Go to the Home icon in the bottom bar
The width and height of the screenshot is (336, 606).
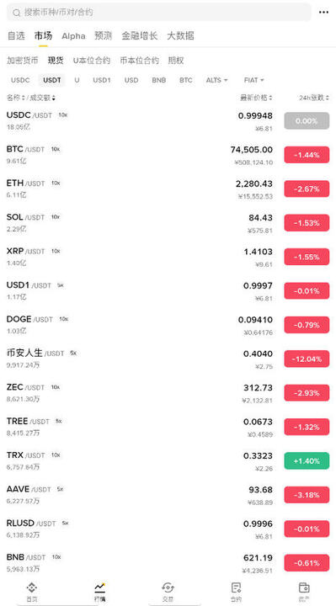pyautogui.click(x=32, y=587)
